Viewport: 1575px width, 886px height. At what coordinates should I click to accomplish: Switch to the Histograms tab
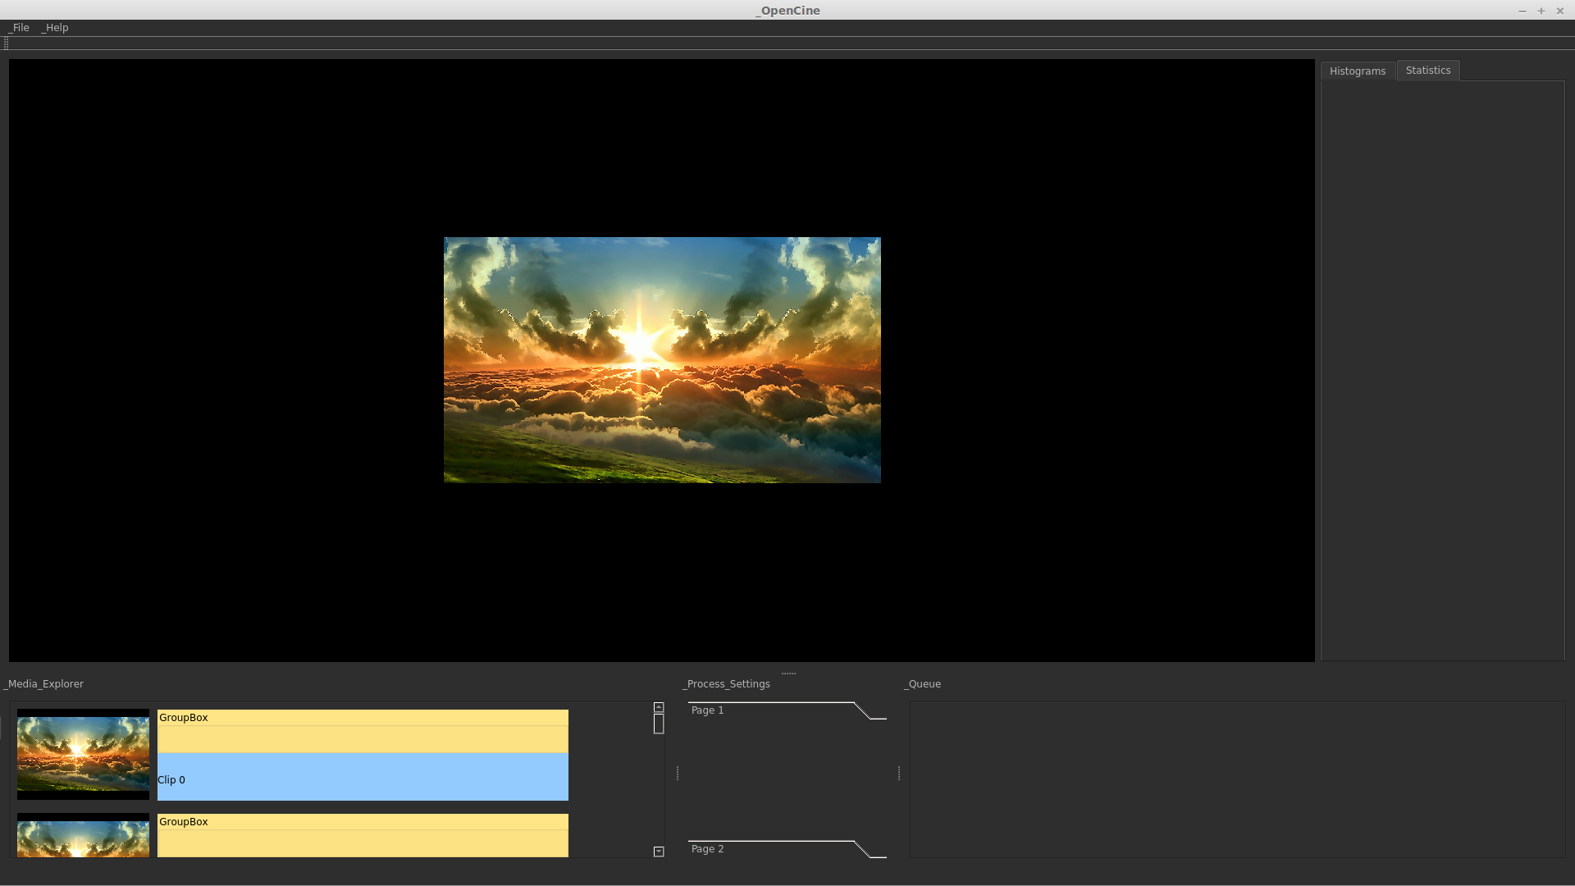[x=1357, y=71]
